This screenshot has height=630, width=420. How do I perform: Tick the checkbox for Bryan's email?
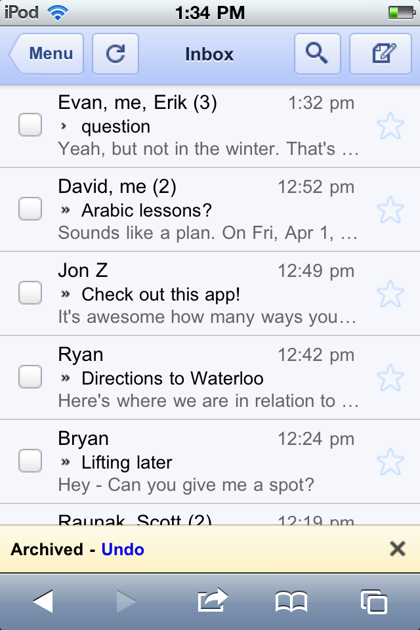[x=30, y=461]
